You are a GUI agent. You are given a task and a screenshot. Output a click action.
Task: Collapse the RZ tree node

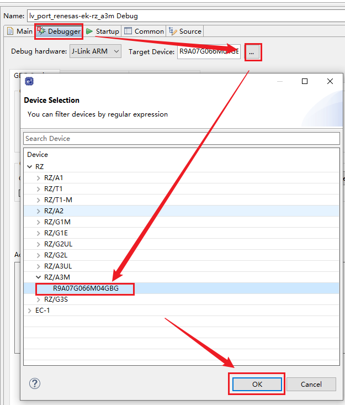pos(30,166)
